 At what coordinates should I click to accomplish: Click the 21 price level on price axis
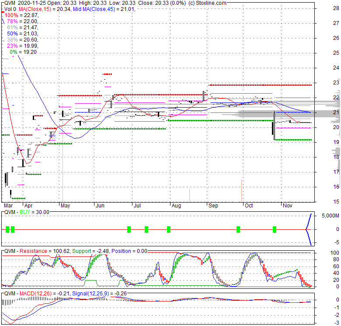(x=336, y=112)
